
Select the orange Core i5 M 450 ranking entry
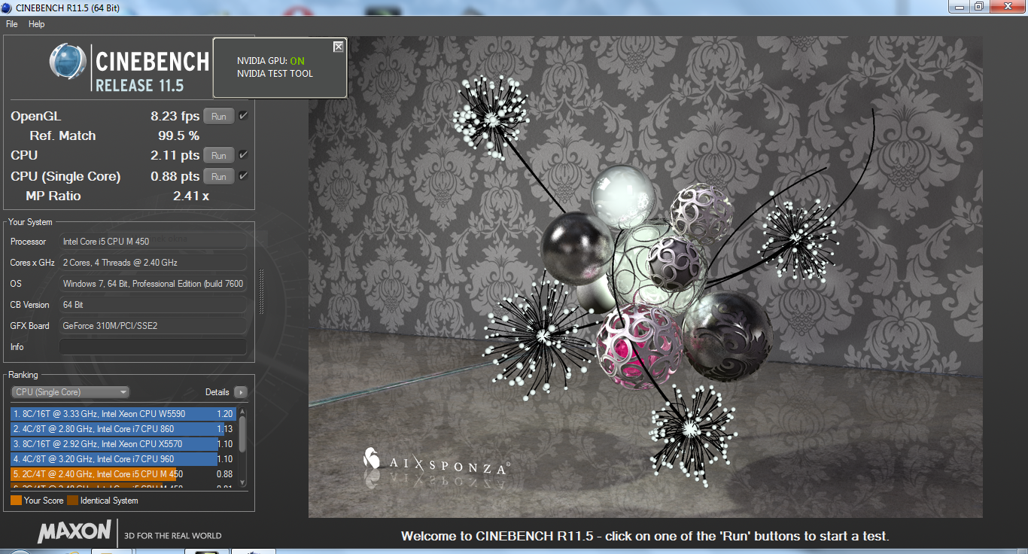(123, 474)
